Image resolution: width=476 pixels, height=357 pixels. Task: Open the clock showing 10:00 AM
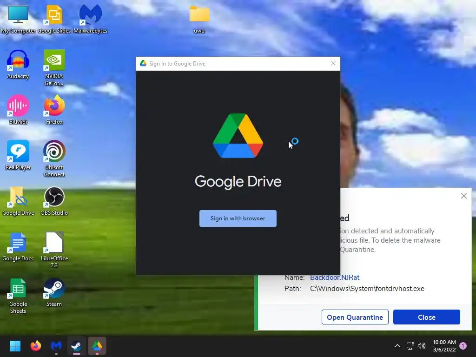coord(444,346)
